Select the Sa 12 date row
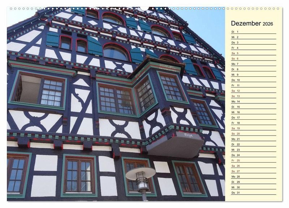289x208 pixels. coord(254,91)
